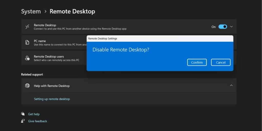
Task: Turn off the Remote Desktop toggle switch
Action: 223,27
